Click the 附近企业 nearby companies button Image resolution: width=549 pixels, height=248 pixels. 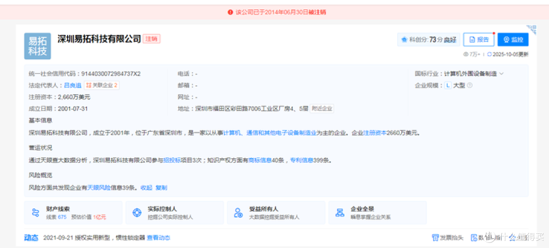pos(322,109)
